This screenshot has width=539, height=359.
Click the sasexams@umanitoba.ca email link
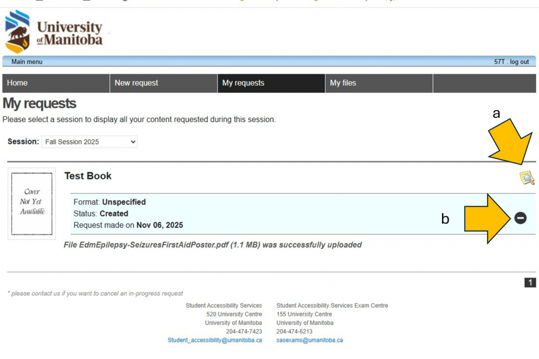pos(310,340)
